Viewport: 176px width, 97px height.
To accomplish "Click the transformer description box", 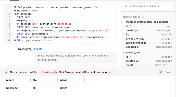I will pos(75,58).
